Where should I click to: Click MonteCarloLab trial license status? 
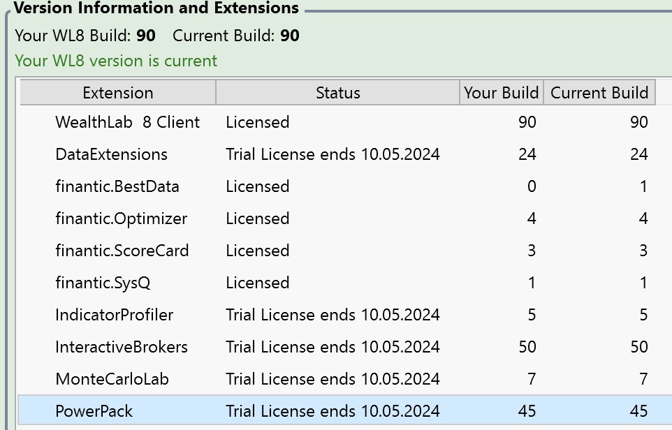click(333, 379)
